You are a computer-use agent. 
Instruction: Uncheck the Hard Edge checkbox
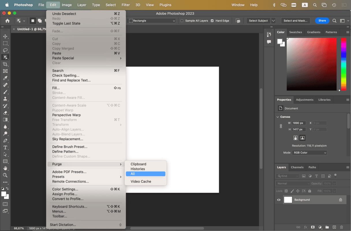click(212, 21)
